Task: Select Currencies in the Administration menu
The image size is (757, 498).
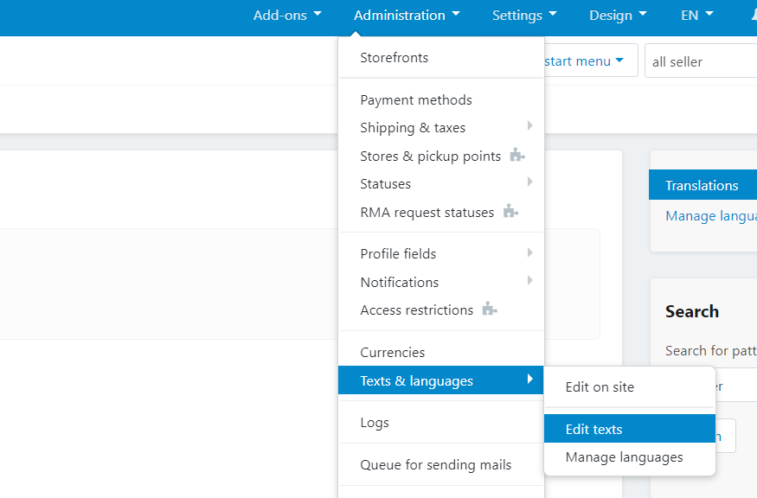Action: pyautogui.click(x=392, y=352)
